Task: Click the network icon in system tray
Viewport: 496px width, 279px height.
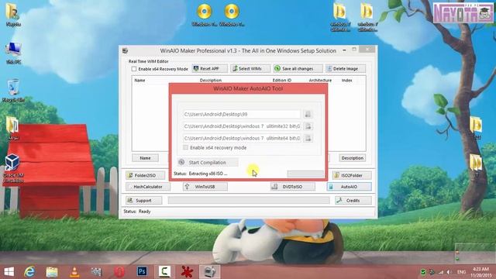Action: 441,272
